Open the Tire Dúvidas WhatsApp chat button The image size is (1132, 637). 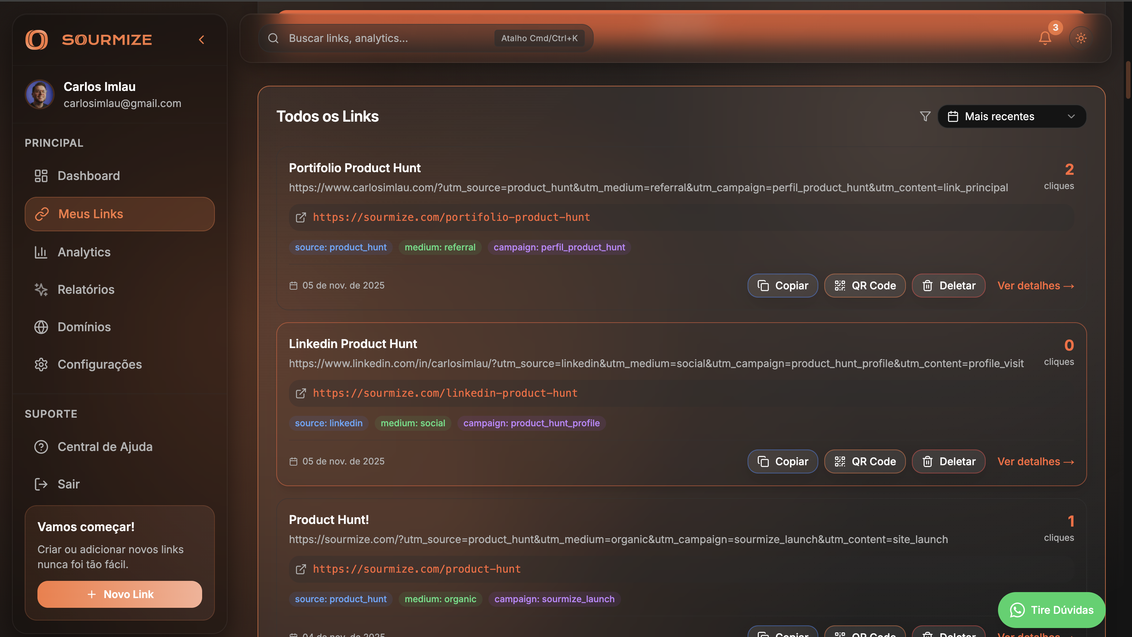1051,610
